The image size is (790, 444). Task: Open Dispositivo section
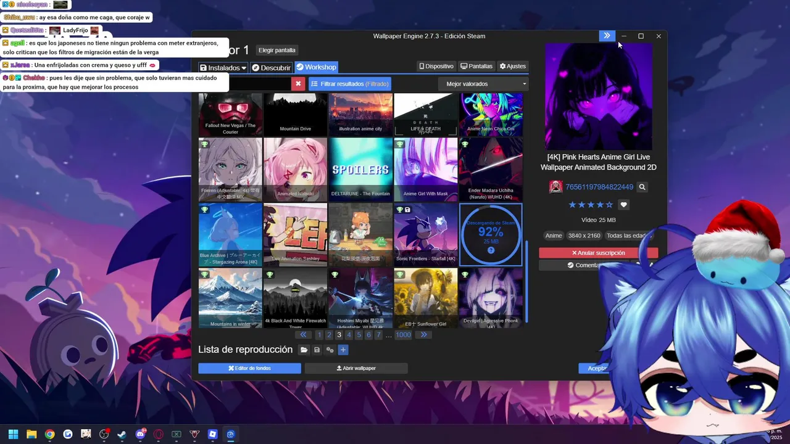click(436, 66)
